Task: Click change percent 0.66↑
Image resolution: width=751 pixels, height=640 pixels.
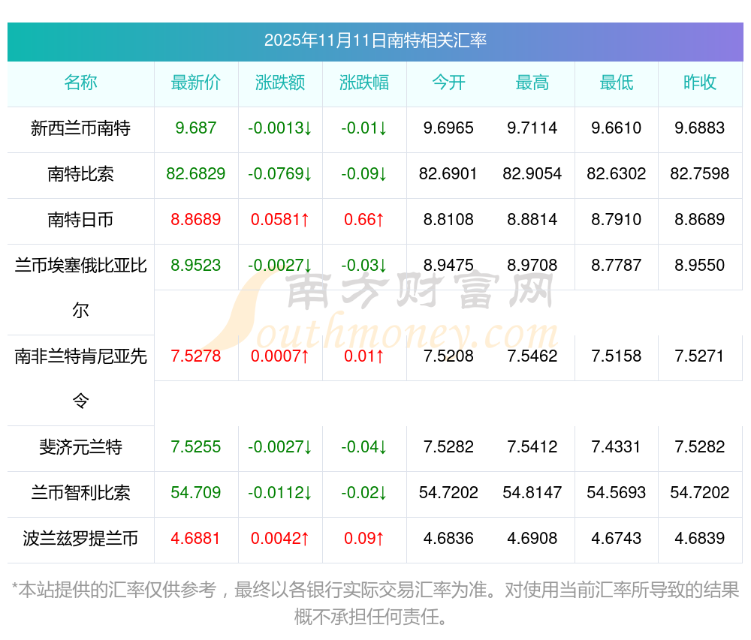Action: [x=364, y=220]
